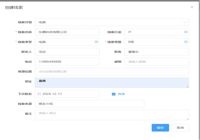200x140 pixels.
Task: Toggle the 有效 checkbox
Action: click(x=114, y=94)
